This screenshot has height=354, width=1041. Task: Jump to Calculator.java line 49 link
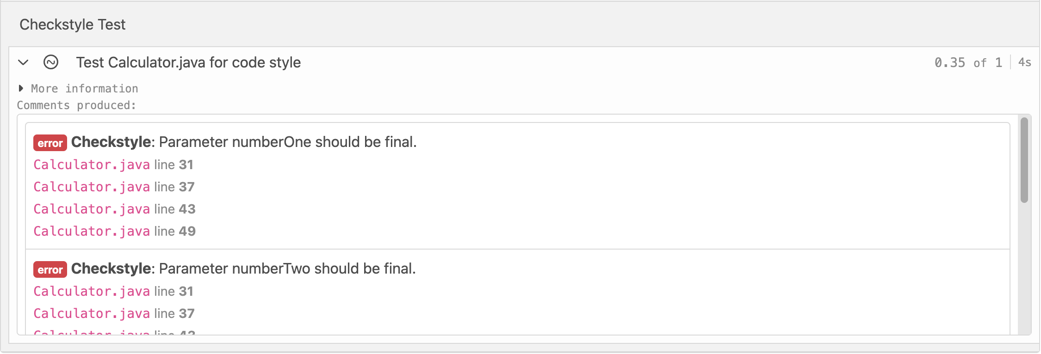pos(92,232)
